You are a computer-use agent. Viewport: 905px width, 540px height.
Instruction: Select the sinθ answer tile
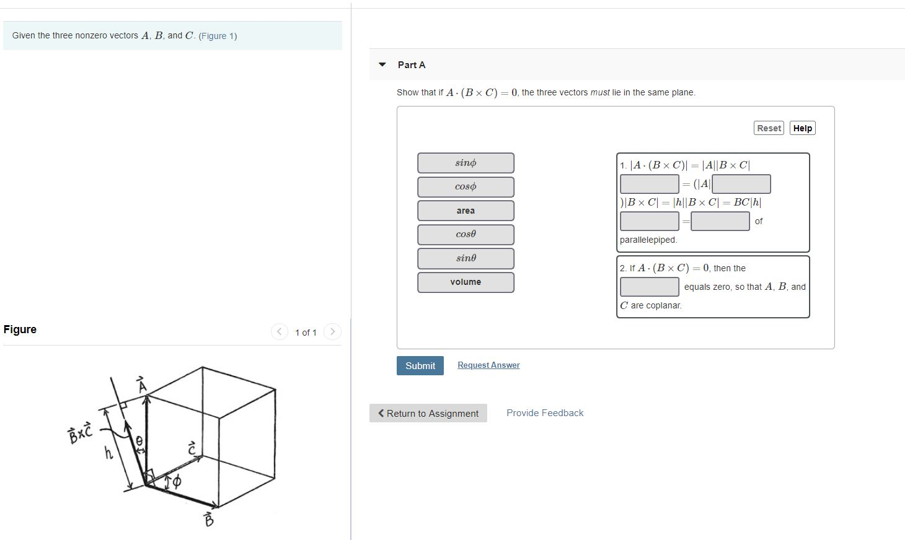(x=466, y=258)
